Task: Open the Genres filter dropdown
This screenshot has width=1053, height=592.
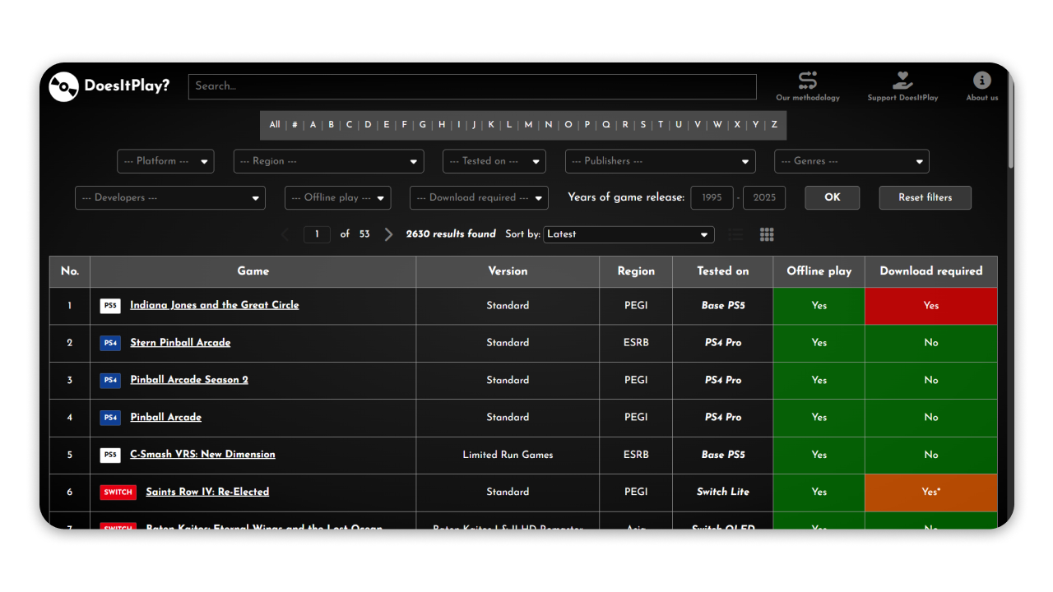Action: point(851,161)
